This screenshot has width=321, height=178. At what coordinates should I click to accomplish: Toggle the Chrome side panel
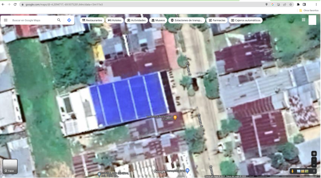tap(304, 4)
